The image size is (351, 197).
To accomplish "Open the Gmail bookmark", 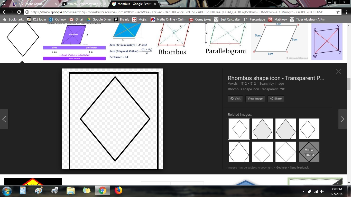I will click(x=77, y=19).
